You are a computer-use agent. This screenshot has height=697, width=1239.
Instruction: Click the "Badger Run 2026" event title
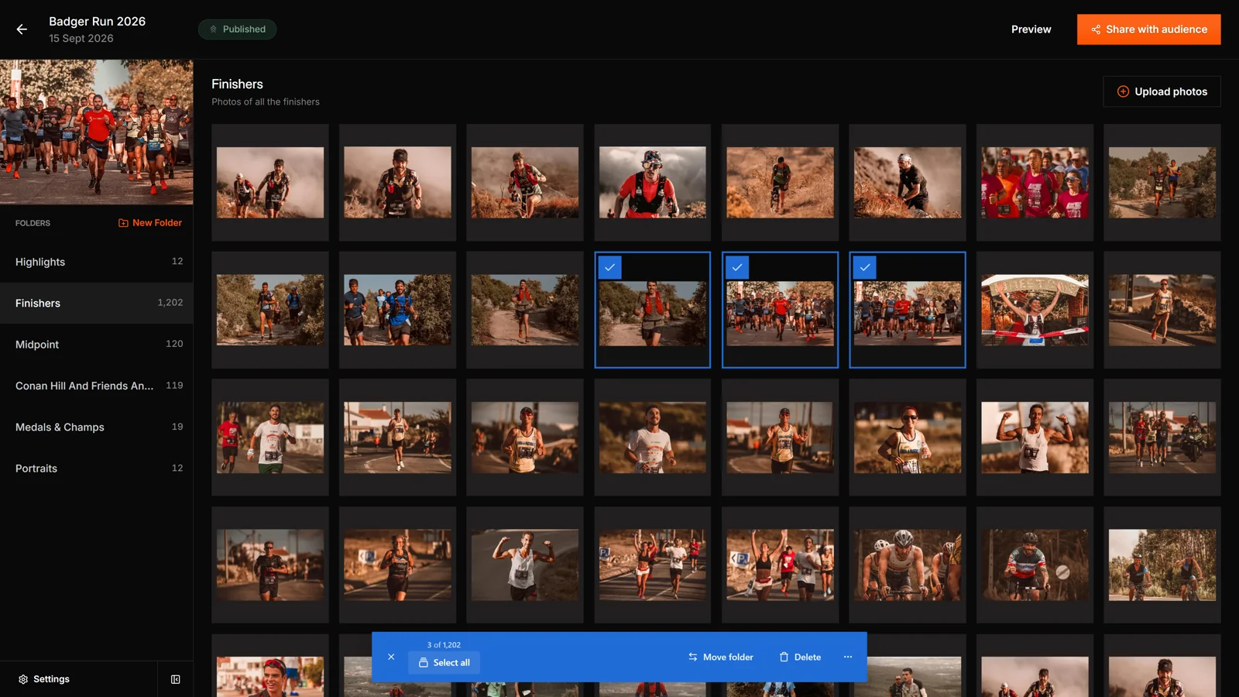[98, 22]
